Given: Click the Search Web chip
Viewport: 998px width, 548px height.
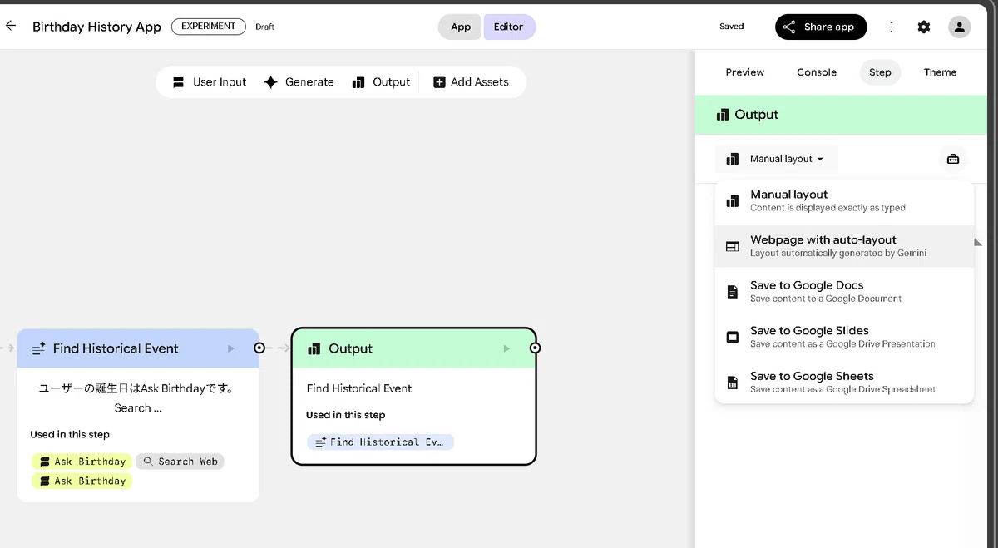Looking at the screenshot, I should point(180,462).
